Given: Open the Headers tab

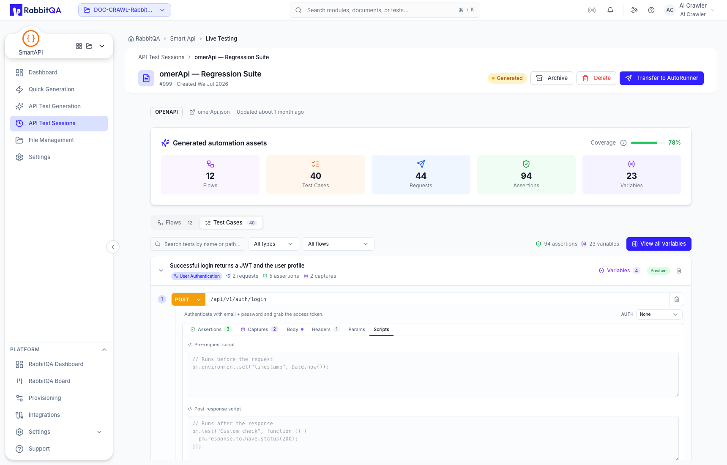Looking at the screenshot, I should [325, 330].
